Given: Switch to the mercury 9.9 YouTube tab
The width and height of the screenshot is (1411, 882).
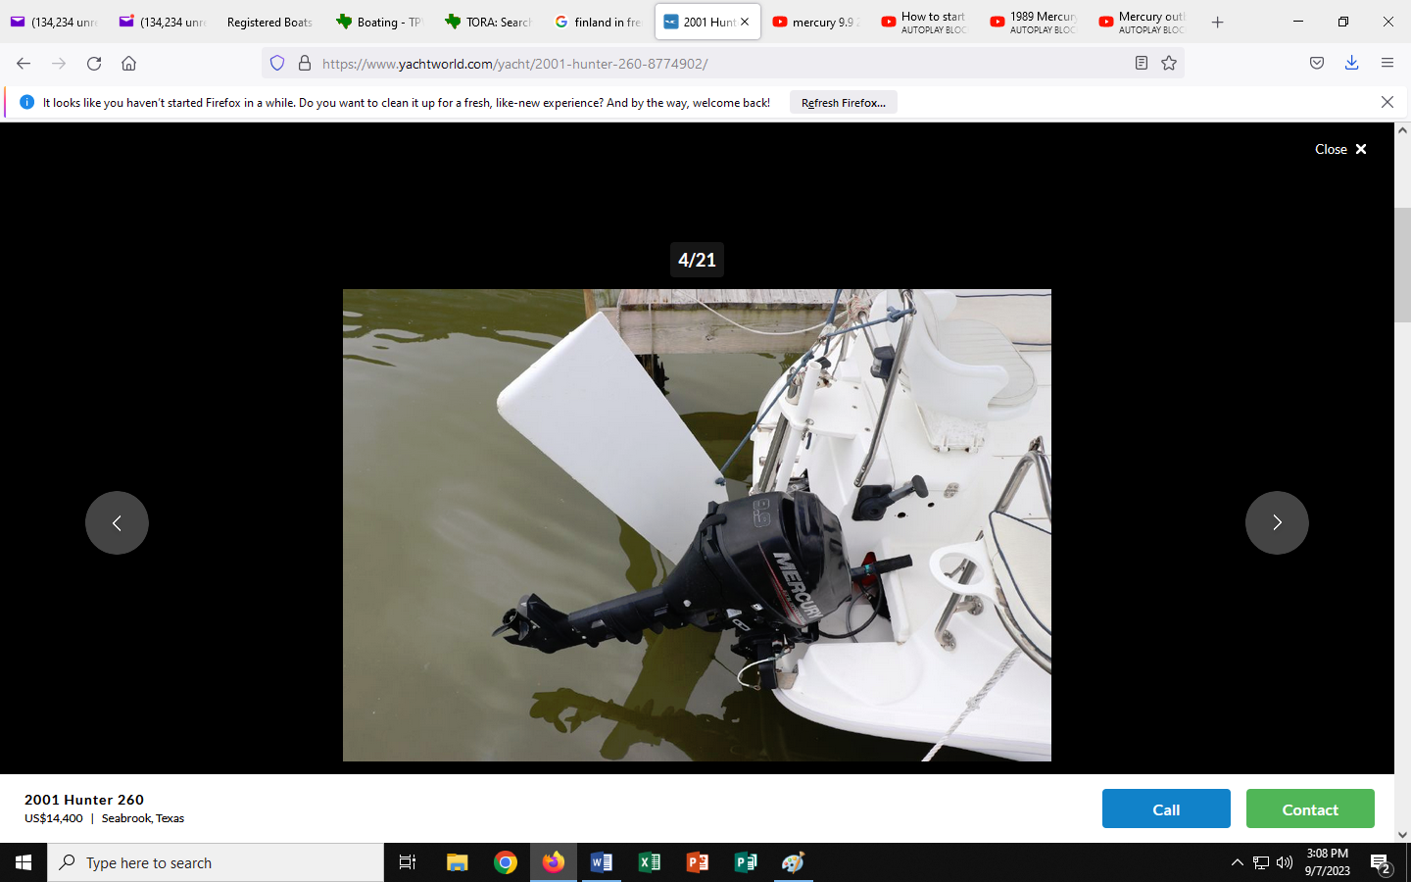Looking at the screenshot, I should click(815, 22).
